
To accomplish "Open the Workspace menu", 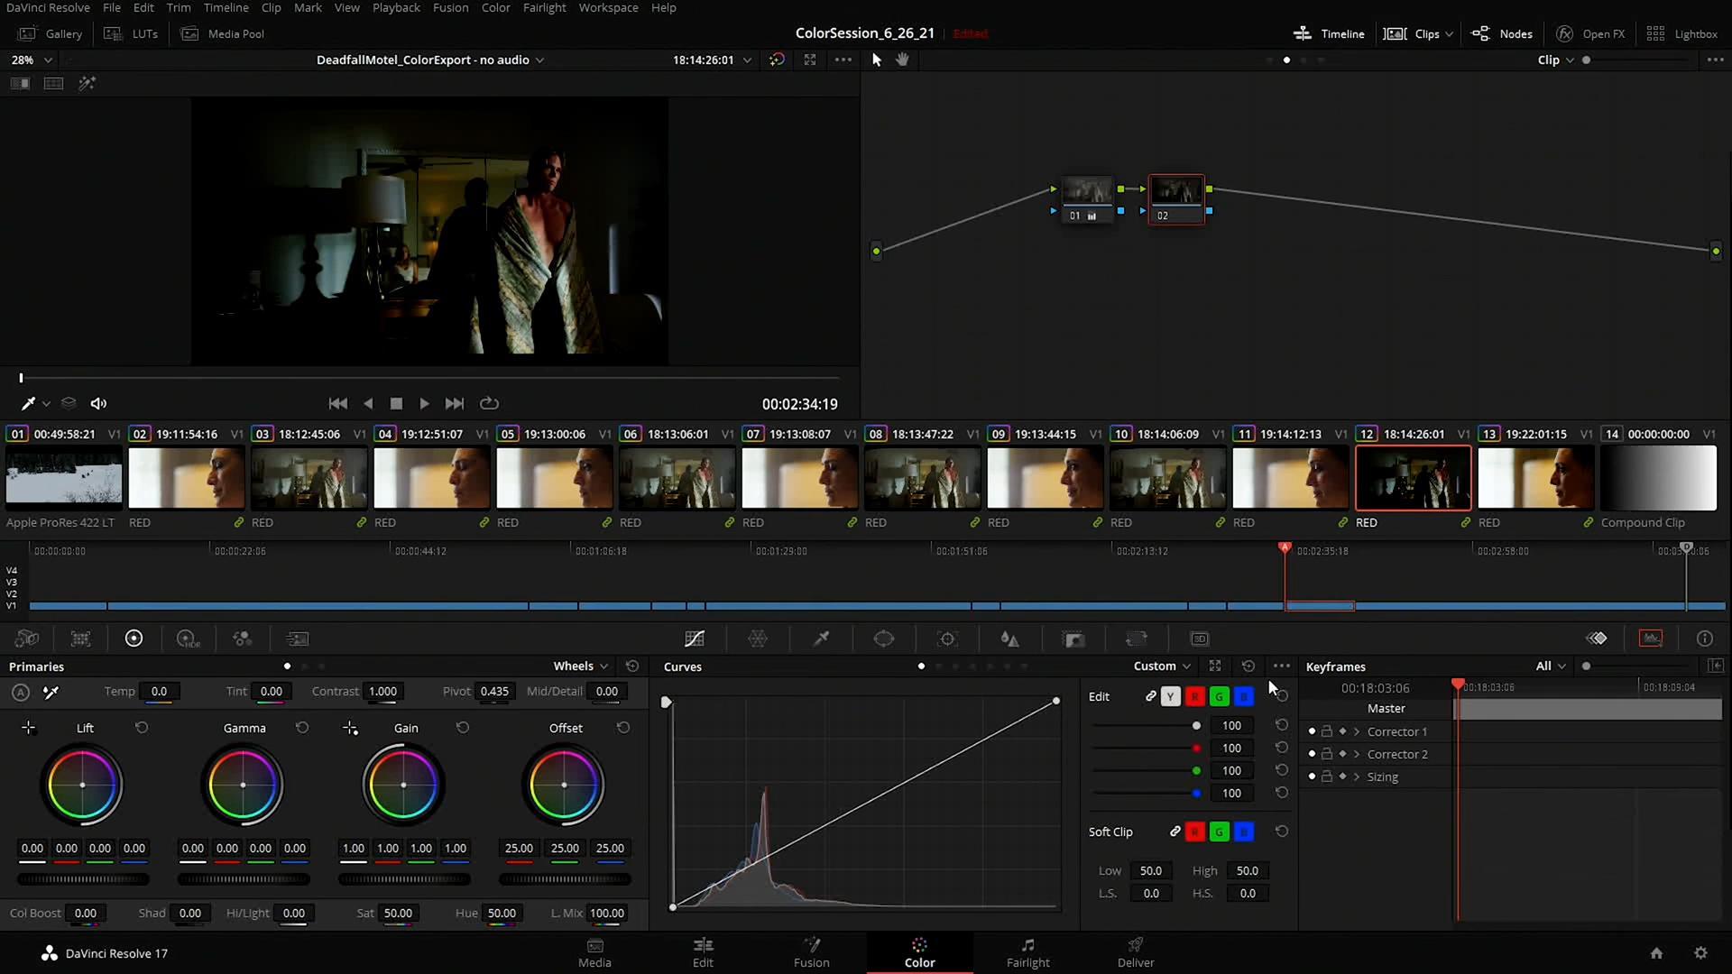I will pyautogui.click(x=608, y=7).
